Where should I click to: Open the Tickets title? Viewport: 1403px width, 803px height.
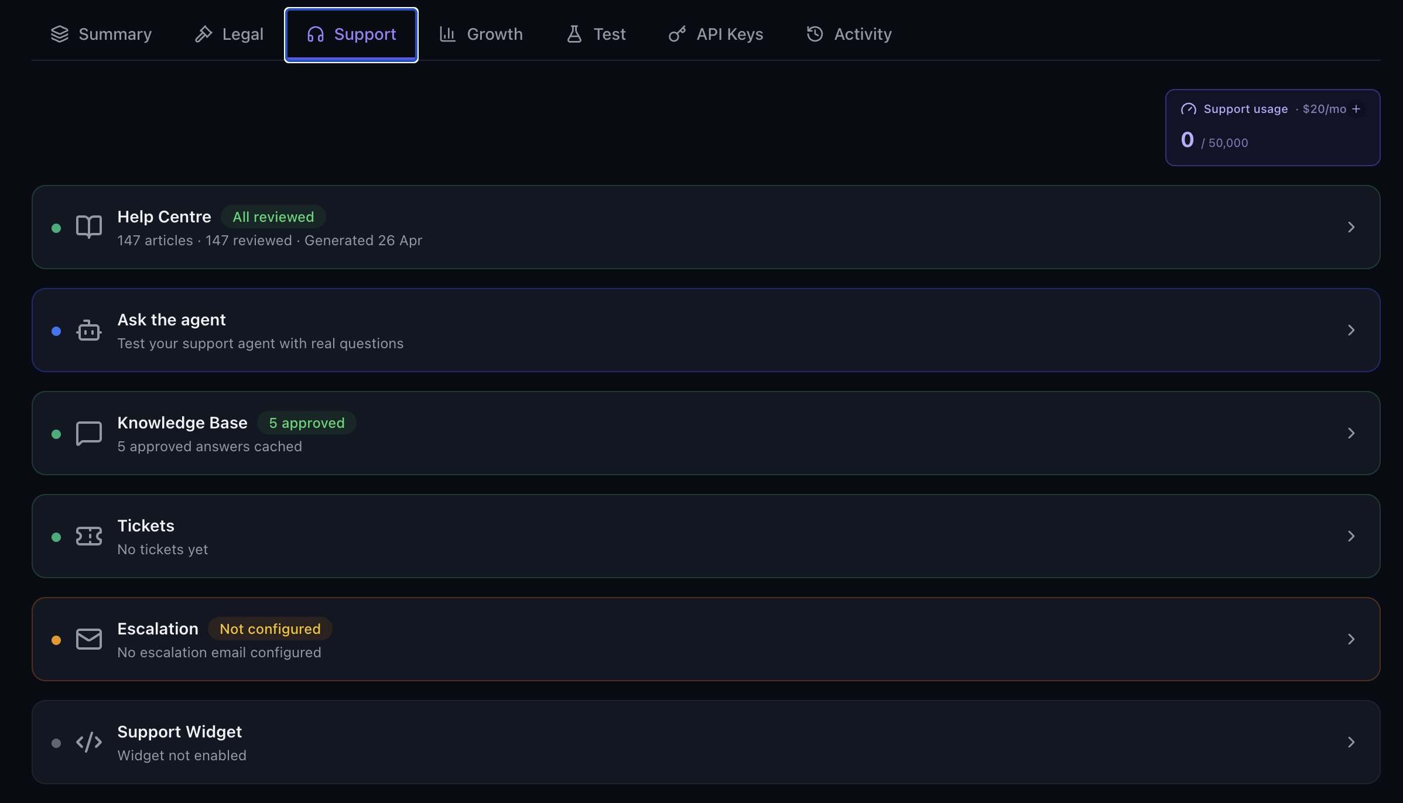(x=146, y=526)
